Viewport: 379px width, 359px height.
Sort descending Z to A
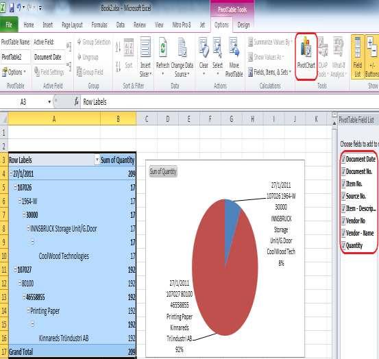tap(118, 66)
